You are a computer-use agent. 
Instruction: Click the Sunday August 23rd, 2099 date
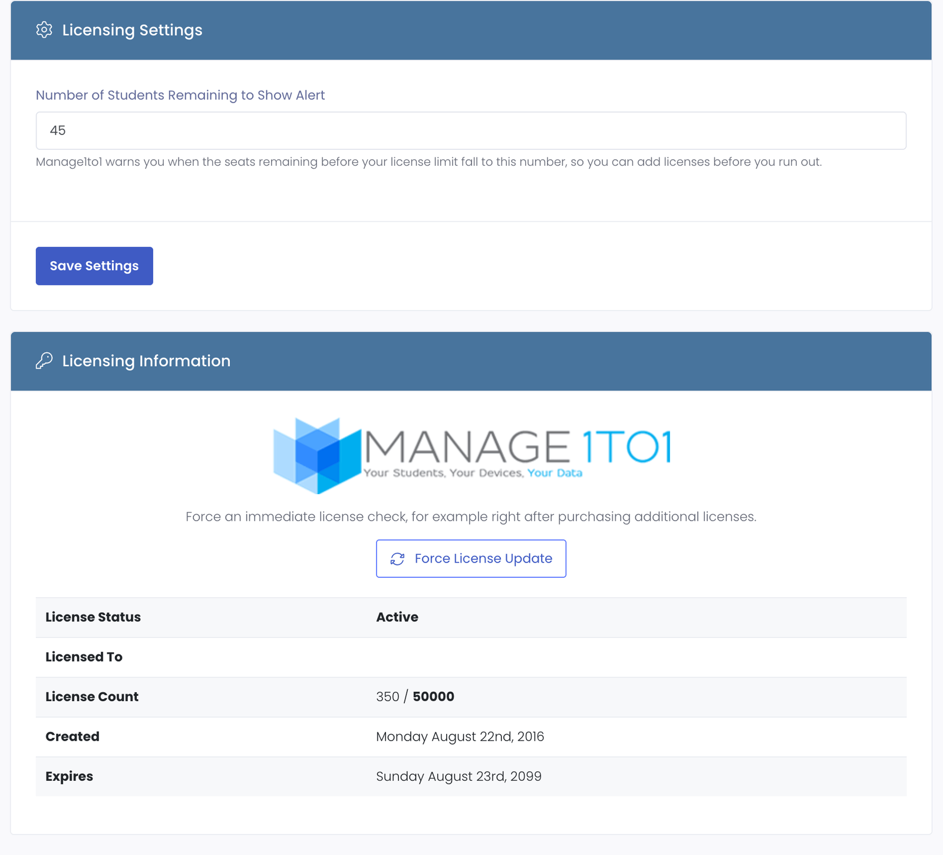point(459,776)
